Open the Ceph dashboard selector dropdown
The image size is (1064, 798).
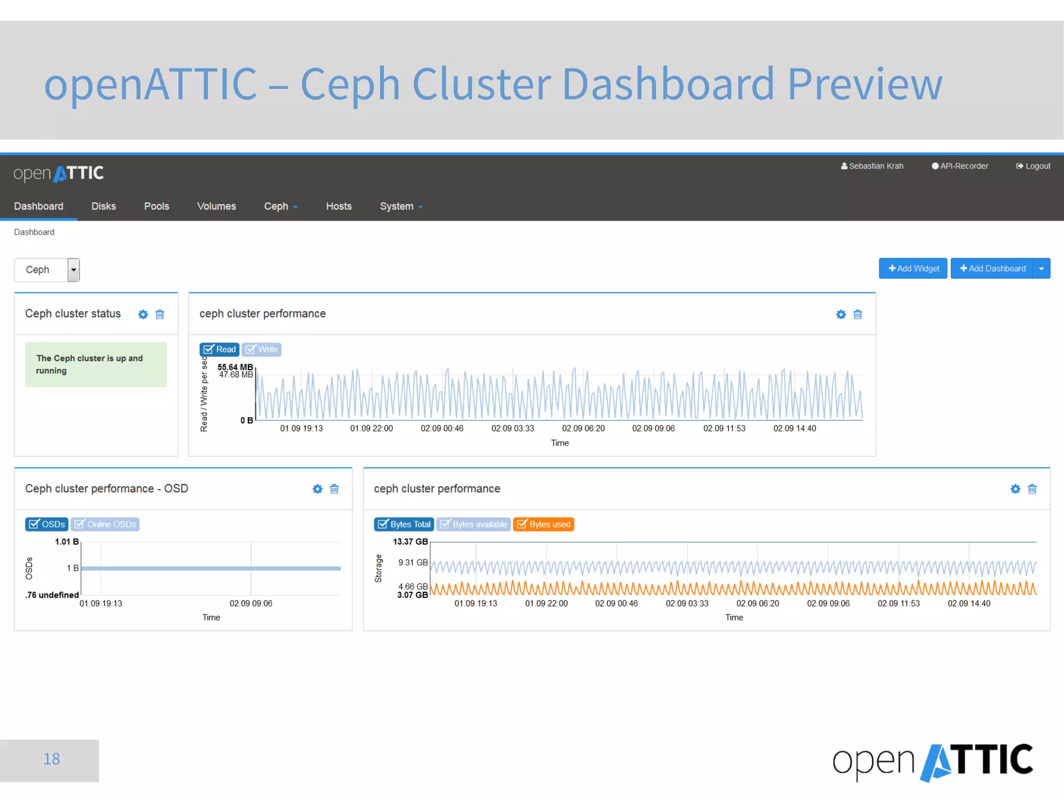(47, 270)
